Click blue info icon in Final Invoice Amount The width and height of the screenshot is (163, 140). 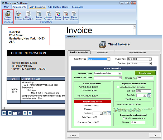(x=109, y=113)
